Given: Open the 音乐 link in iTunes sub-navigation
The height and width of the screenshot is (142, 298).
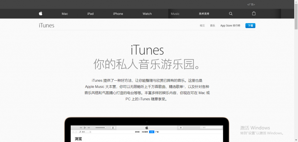Looking at the screenshot, I should (x=212, y=26).
